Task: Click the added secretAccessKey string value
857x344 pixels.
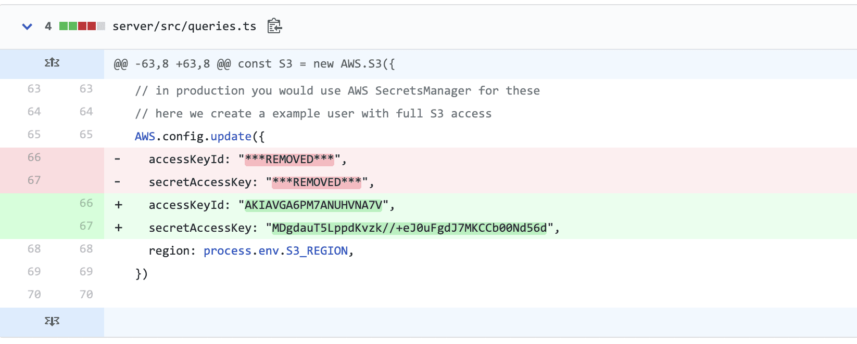Action: 409,228
